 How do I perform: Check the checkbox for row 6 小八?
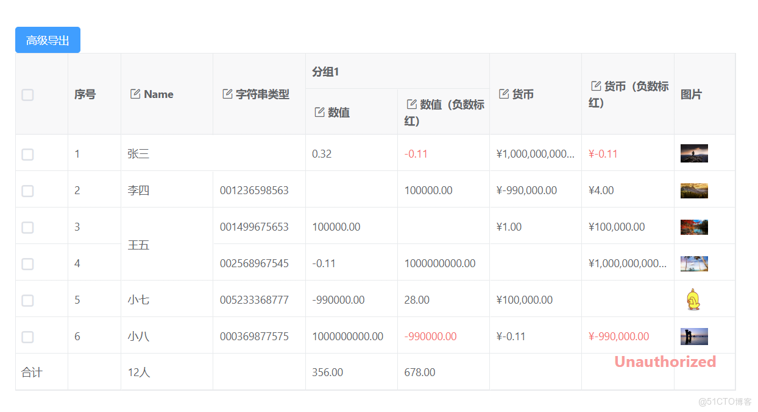(27, 337)
